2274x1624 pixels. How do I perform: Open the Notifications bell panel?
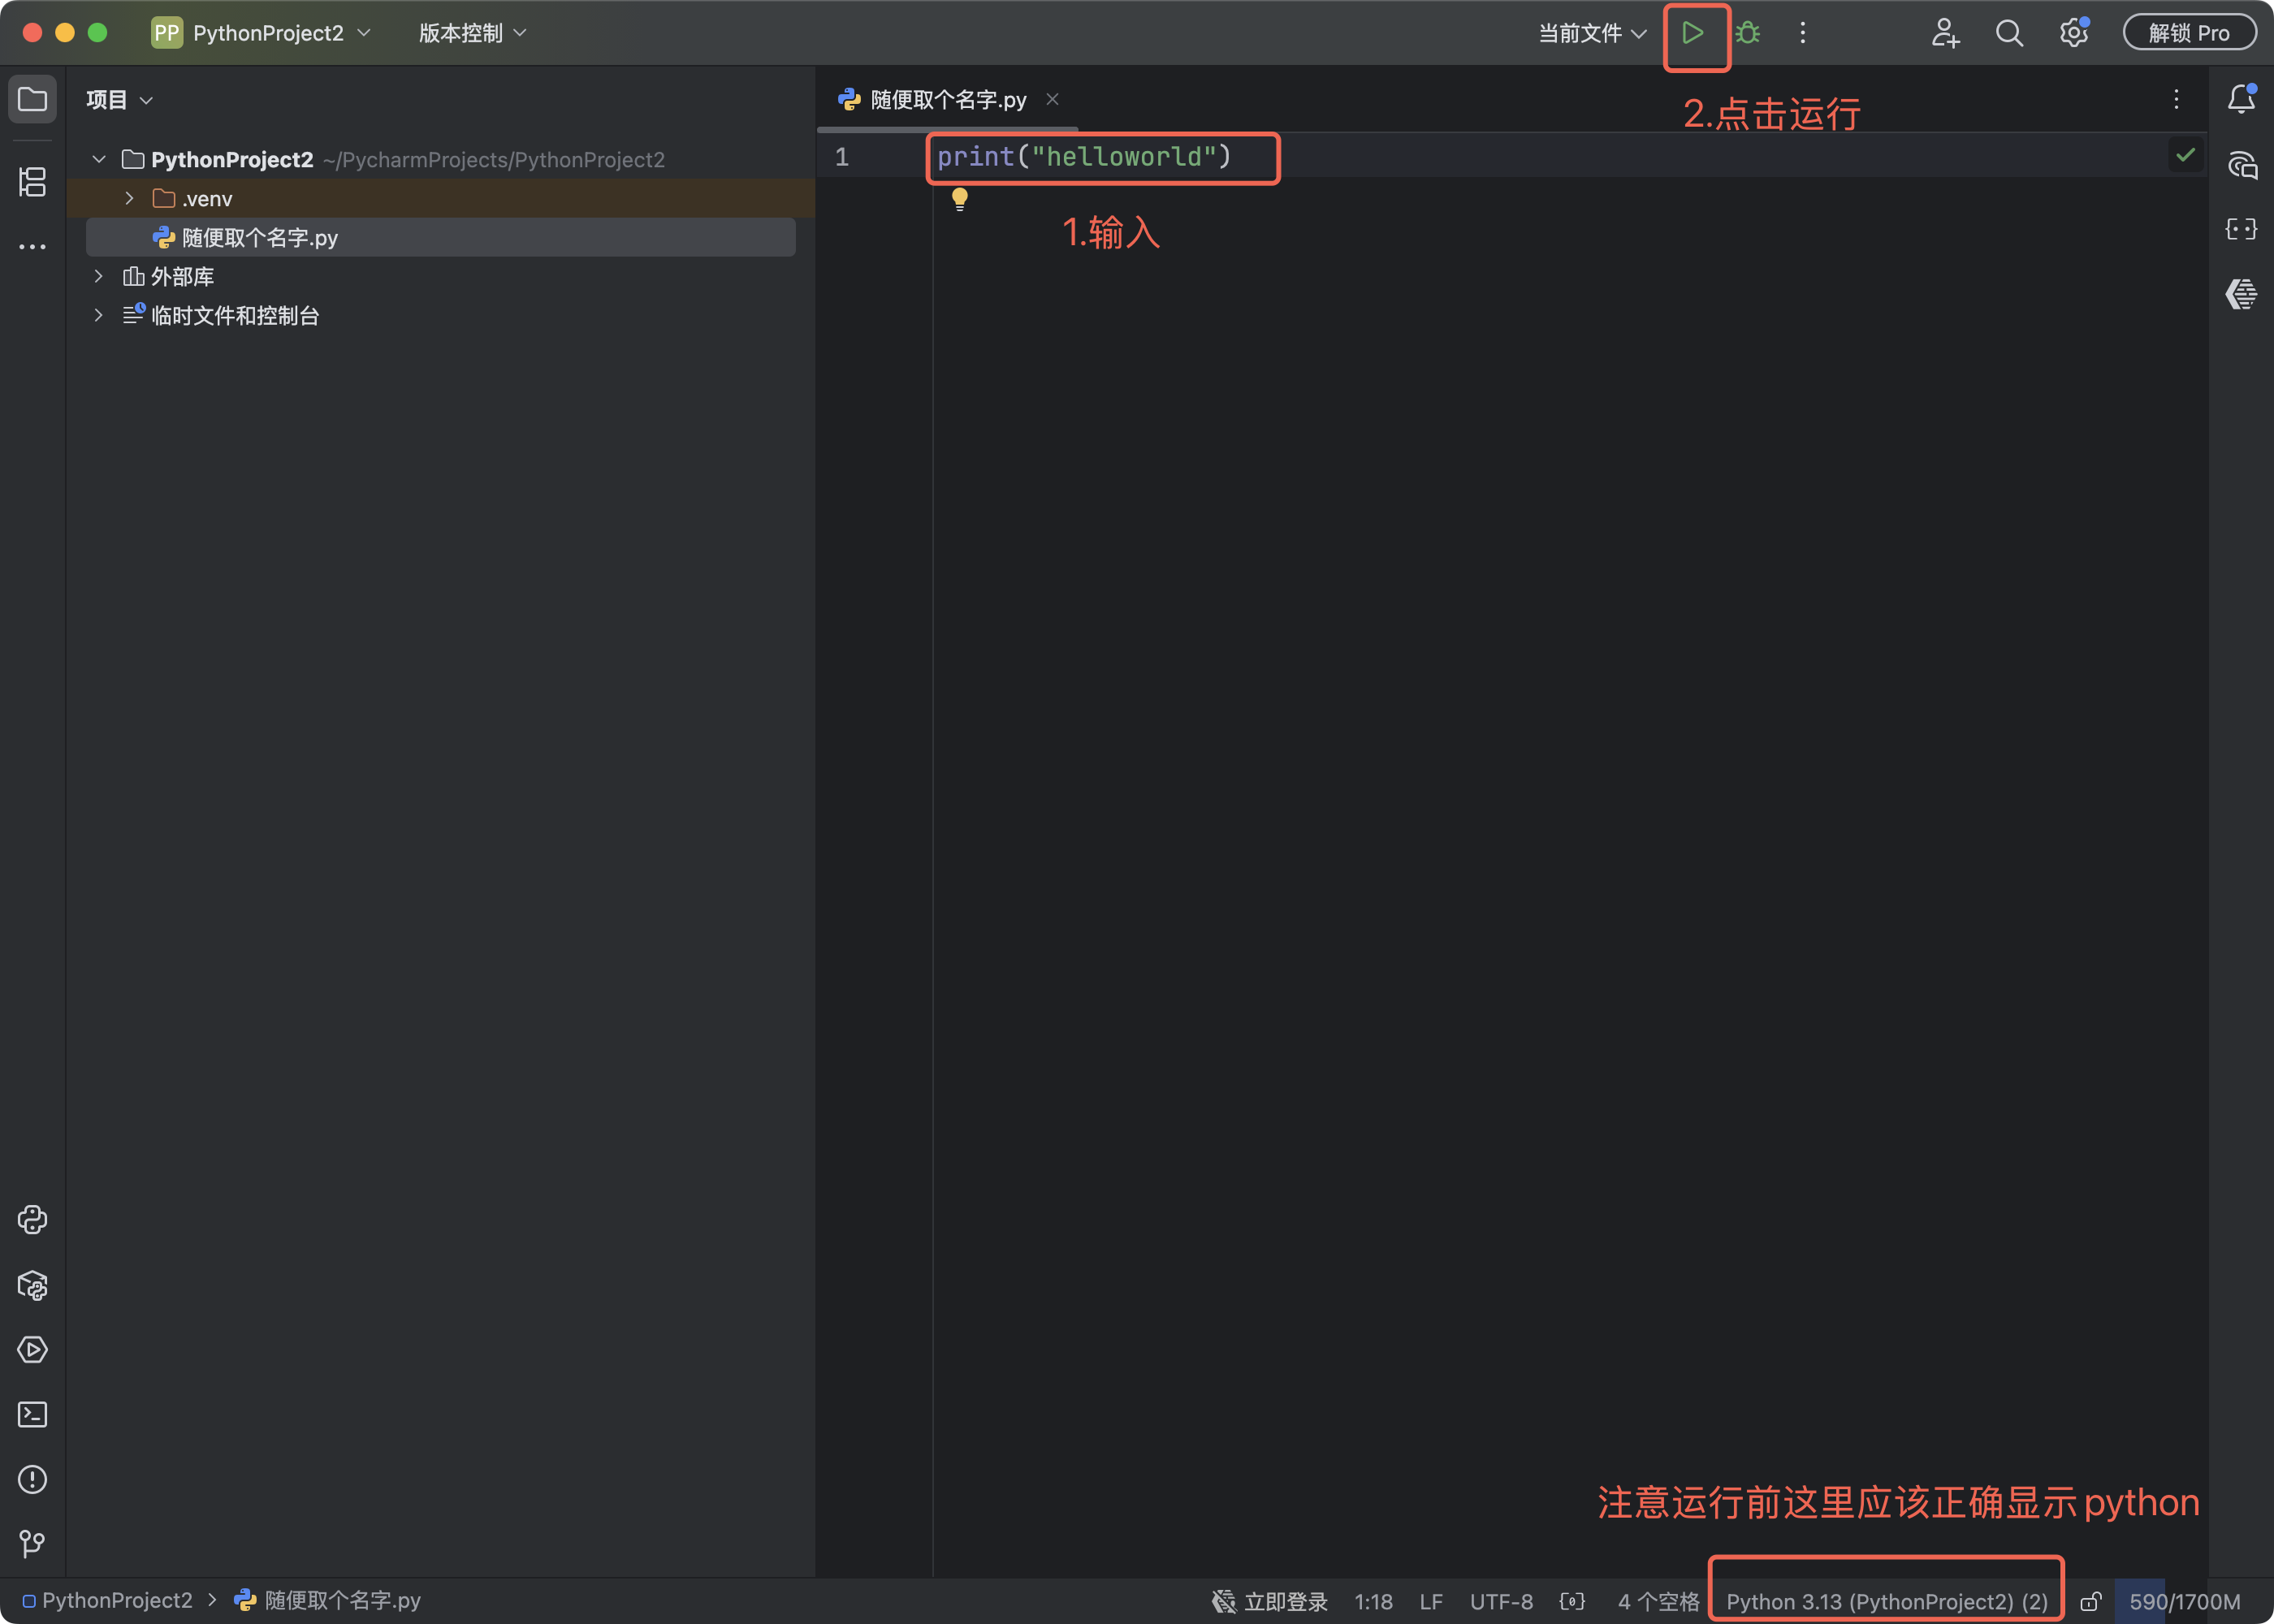click(2241, 99)
